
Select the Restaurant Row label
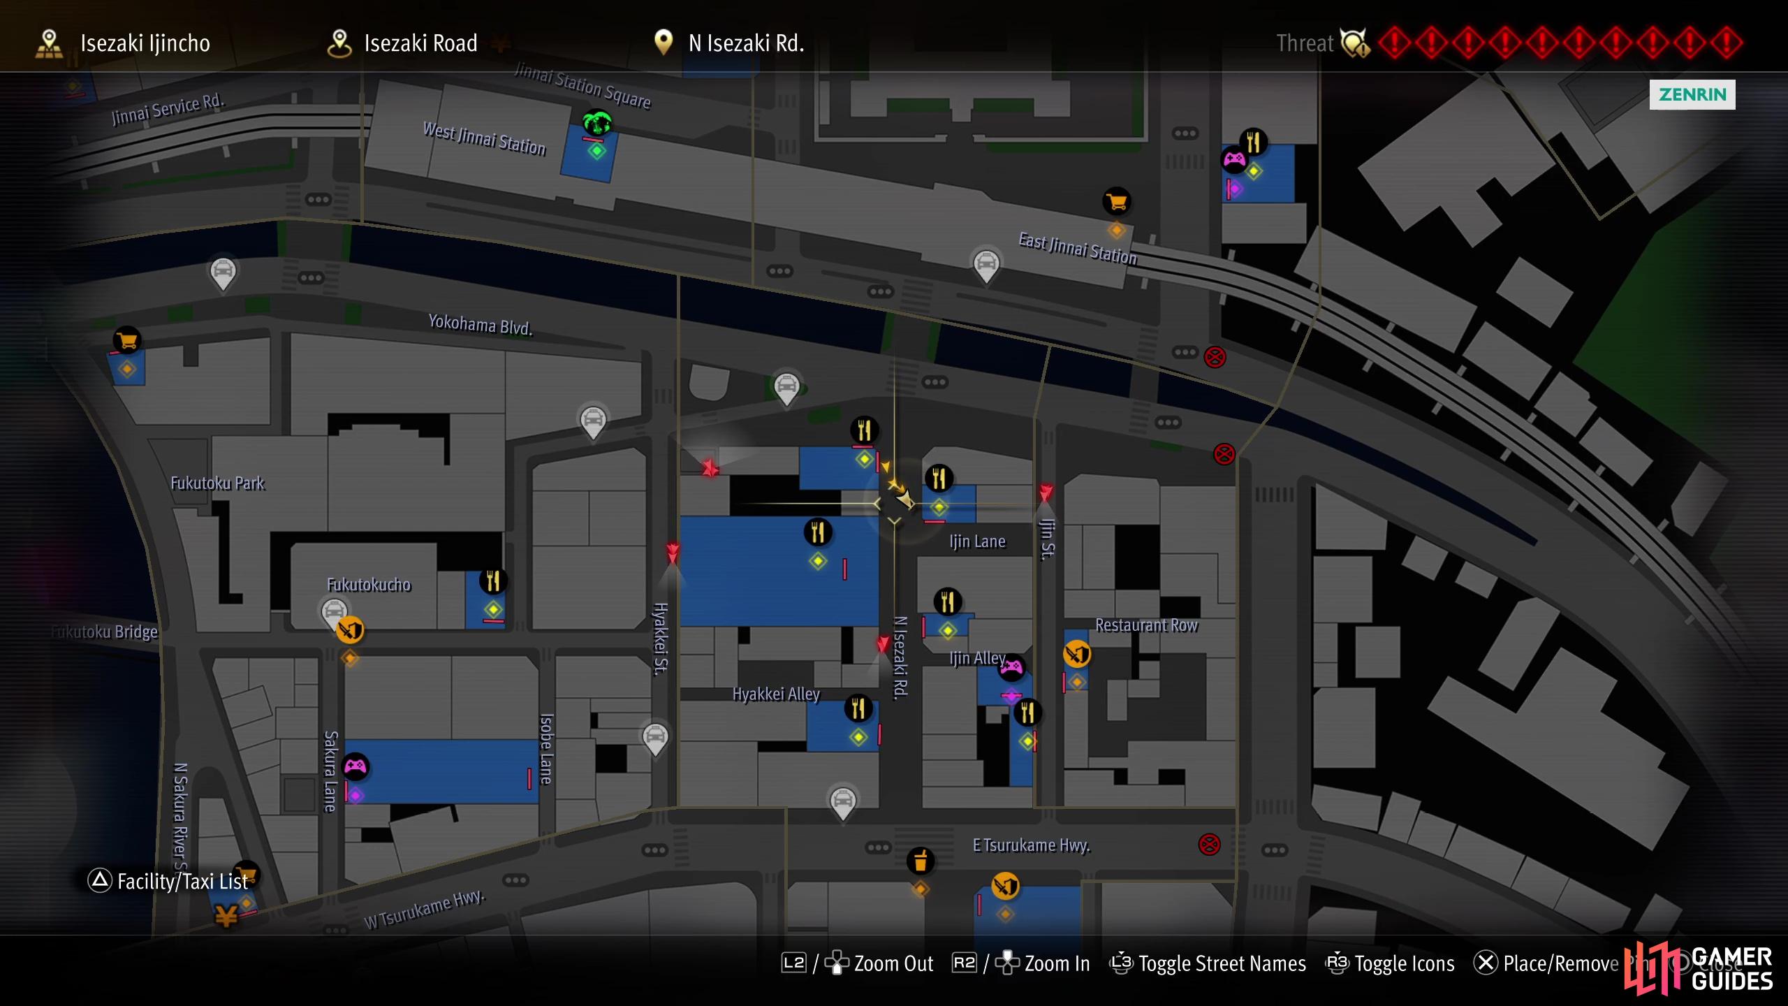[1146, 625]
